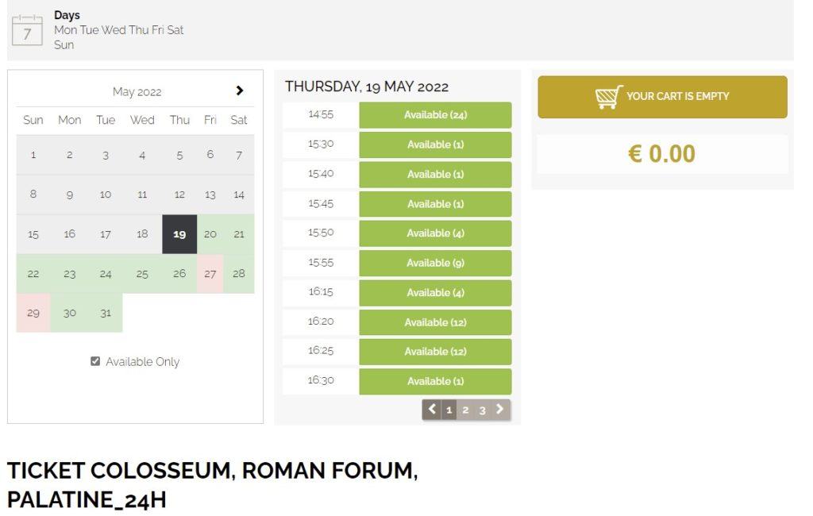Book the 14:55 slot with Available (24)
813x516 pixels.
pos(435,114)
